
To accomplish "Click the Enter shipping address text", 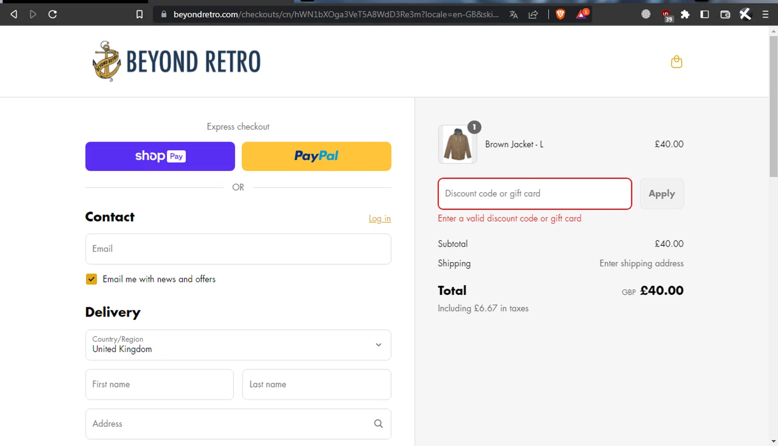I will [x=642, y=264].
